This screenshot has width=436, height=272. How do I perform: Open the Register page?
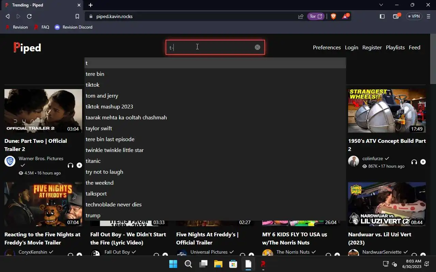pyautogui.click(x=372, y=48)
